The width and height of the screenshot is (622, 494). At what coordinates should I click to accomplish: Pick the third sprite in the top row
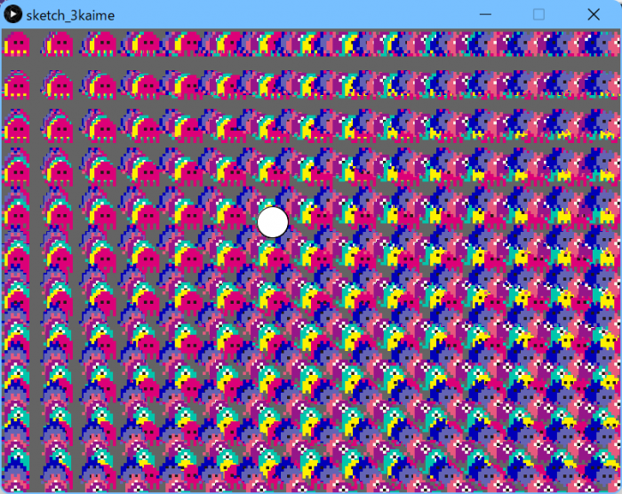pyautogui.click(x=103, y=43)
